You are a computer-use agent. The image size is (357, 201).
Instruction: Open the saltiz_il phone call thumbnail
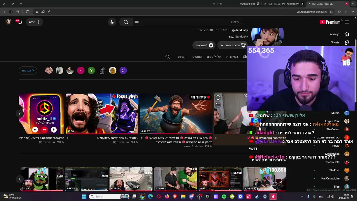[42, 114]
